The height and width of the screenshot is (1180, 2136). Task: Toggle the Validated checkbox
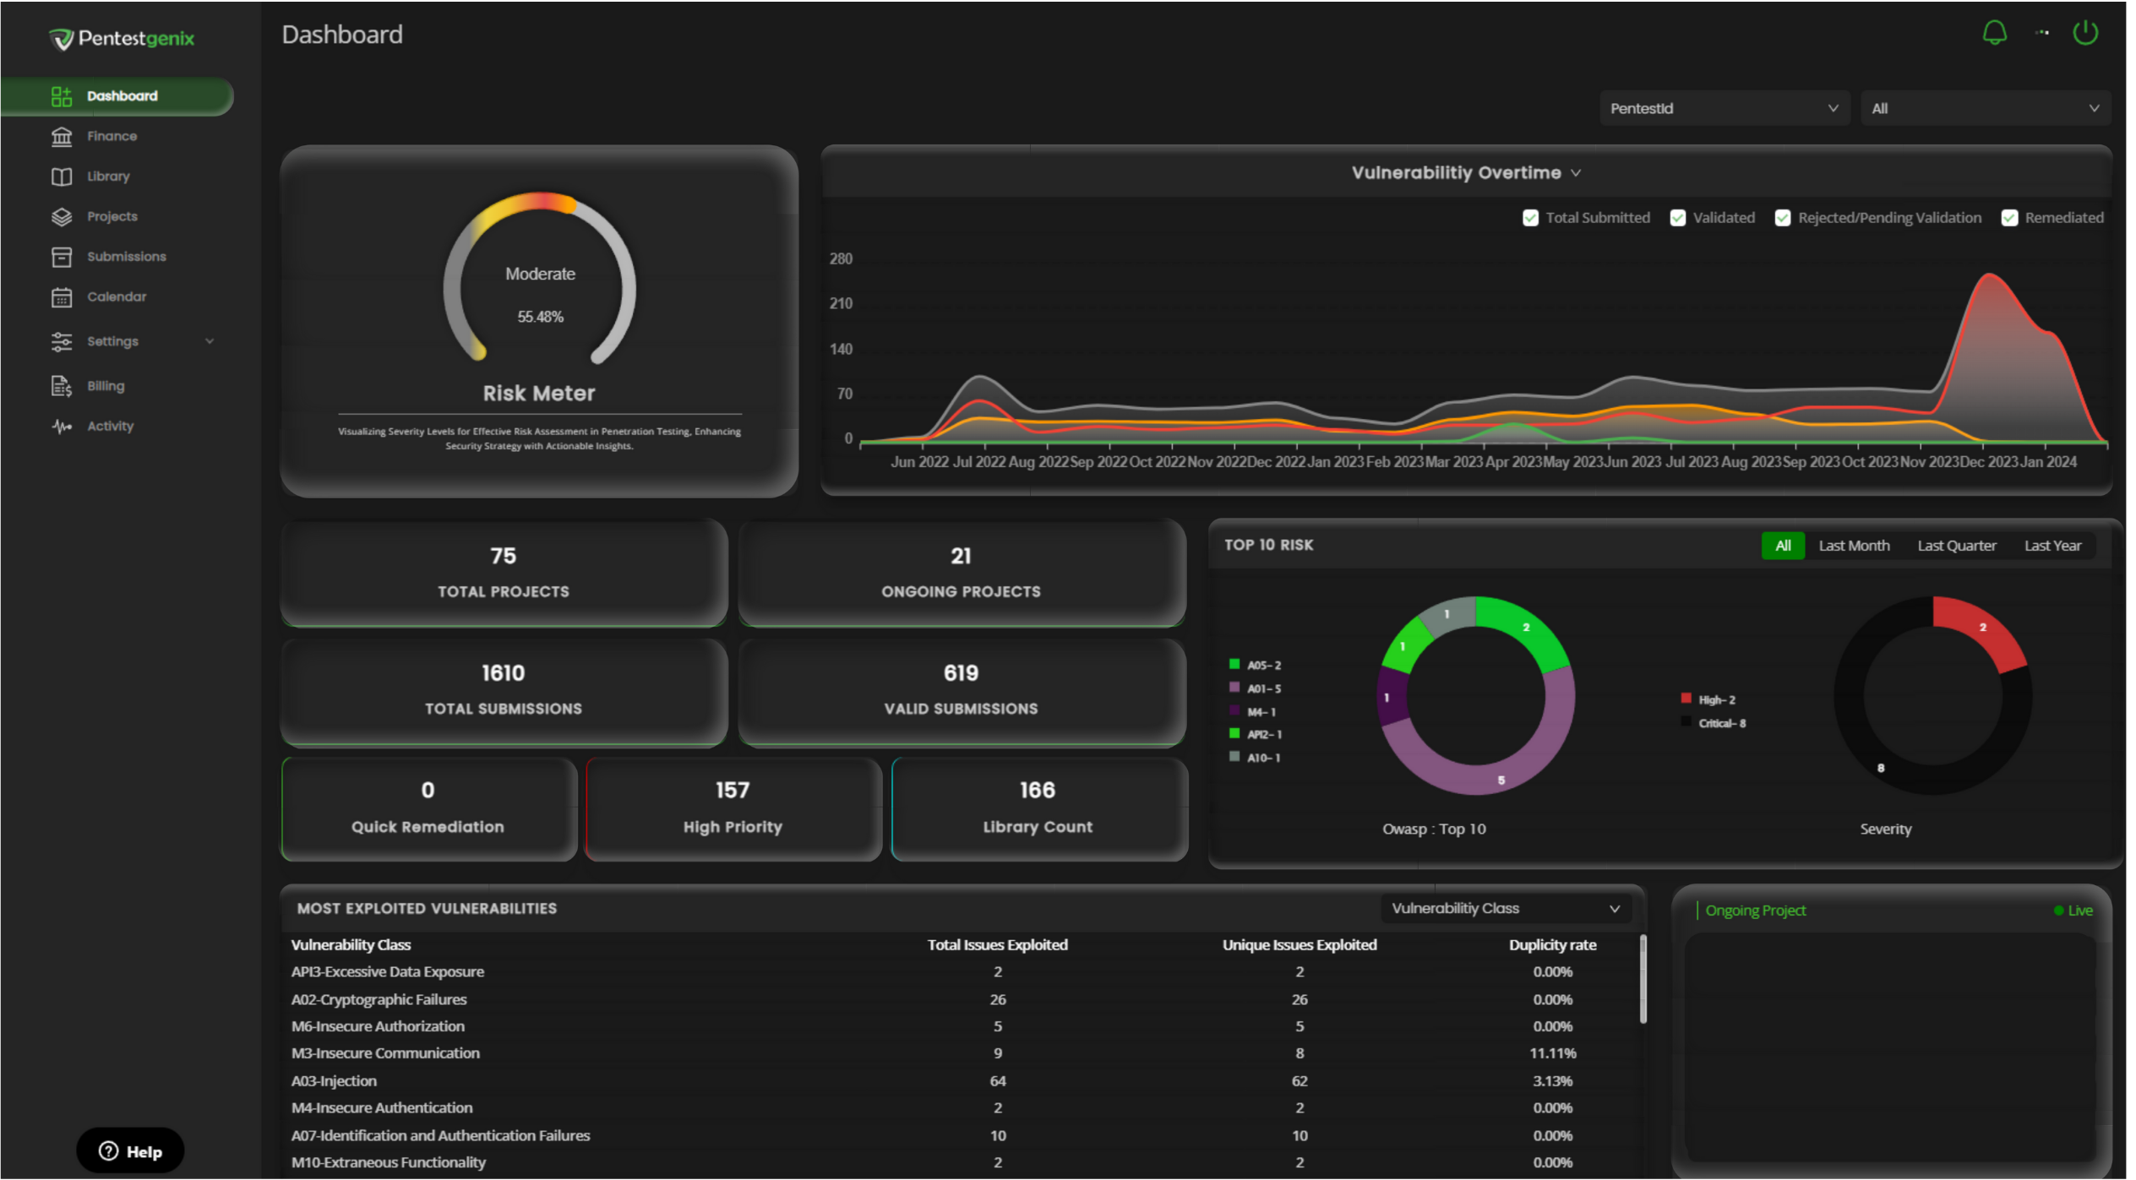[1678, 218]
